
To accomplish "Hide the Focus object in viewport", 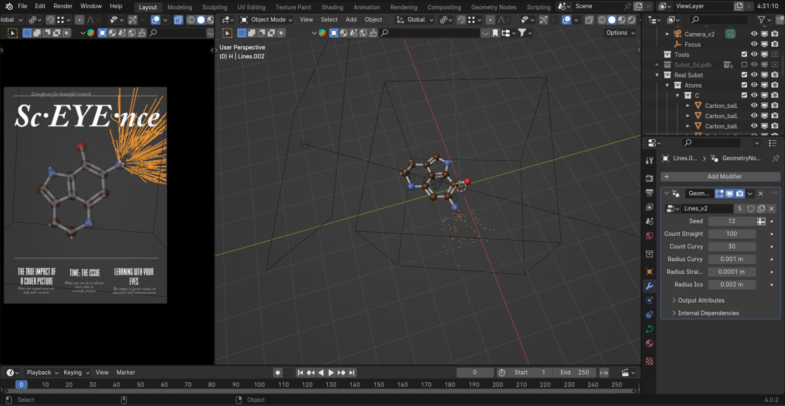I will coord(754,44).
